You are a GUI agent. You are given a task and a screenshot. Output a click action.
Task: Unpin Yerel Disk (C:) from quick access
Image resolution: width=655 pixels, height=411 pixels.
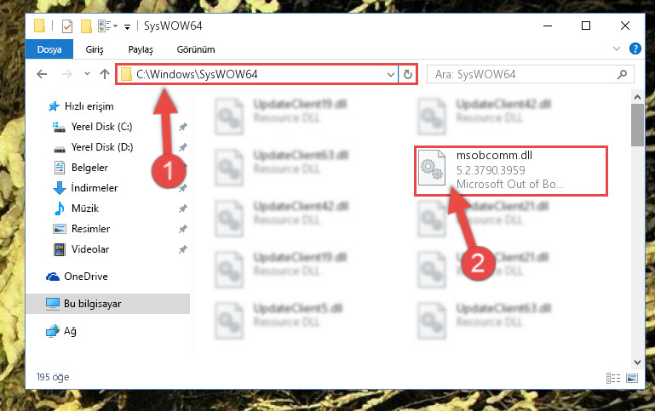tap(183, 127)
